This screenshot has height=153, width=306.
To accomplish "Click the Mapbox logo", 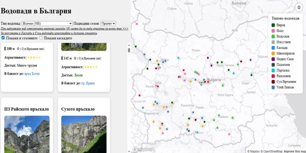I will click(x=142, y=150).
